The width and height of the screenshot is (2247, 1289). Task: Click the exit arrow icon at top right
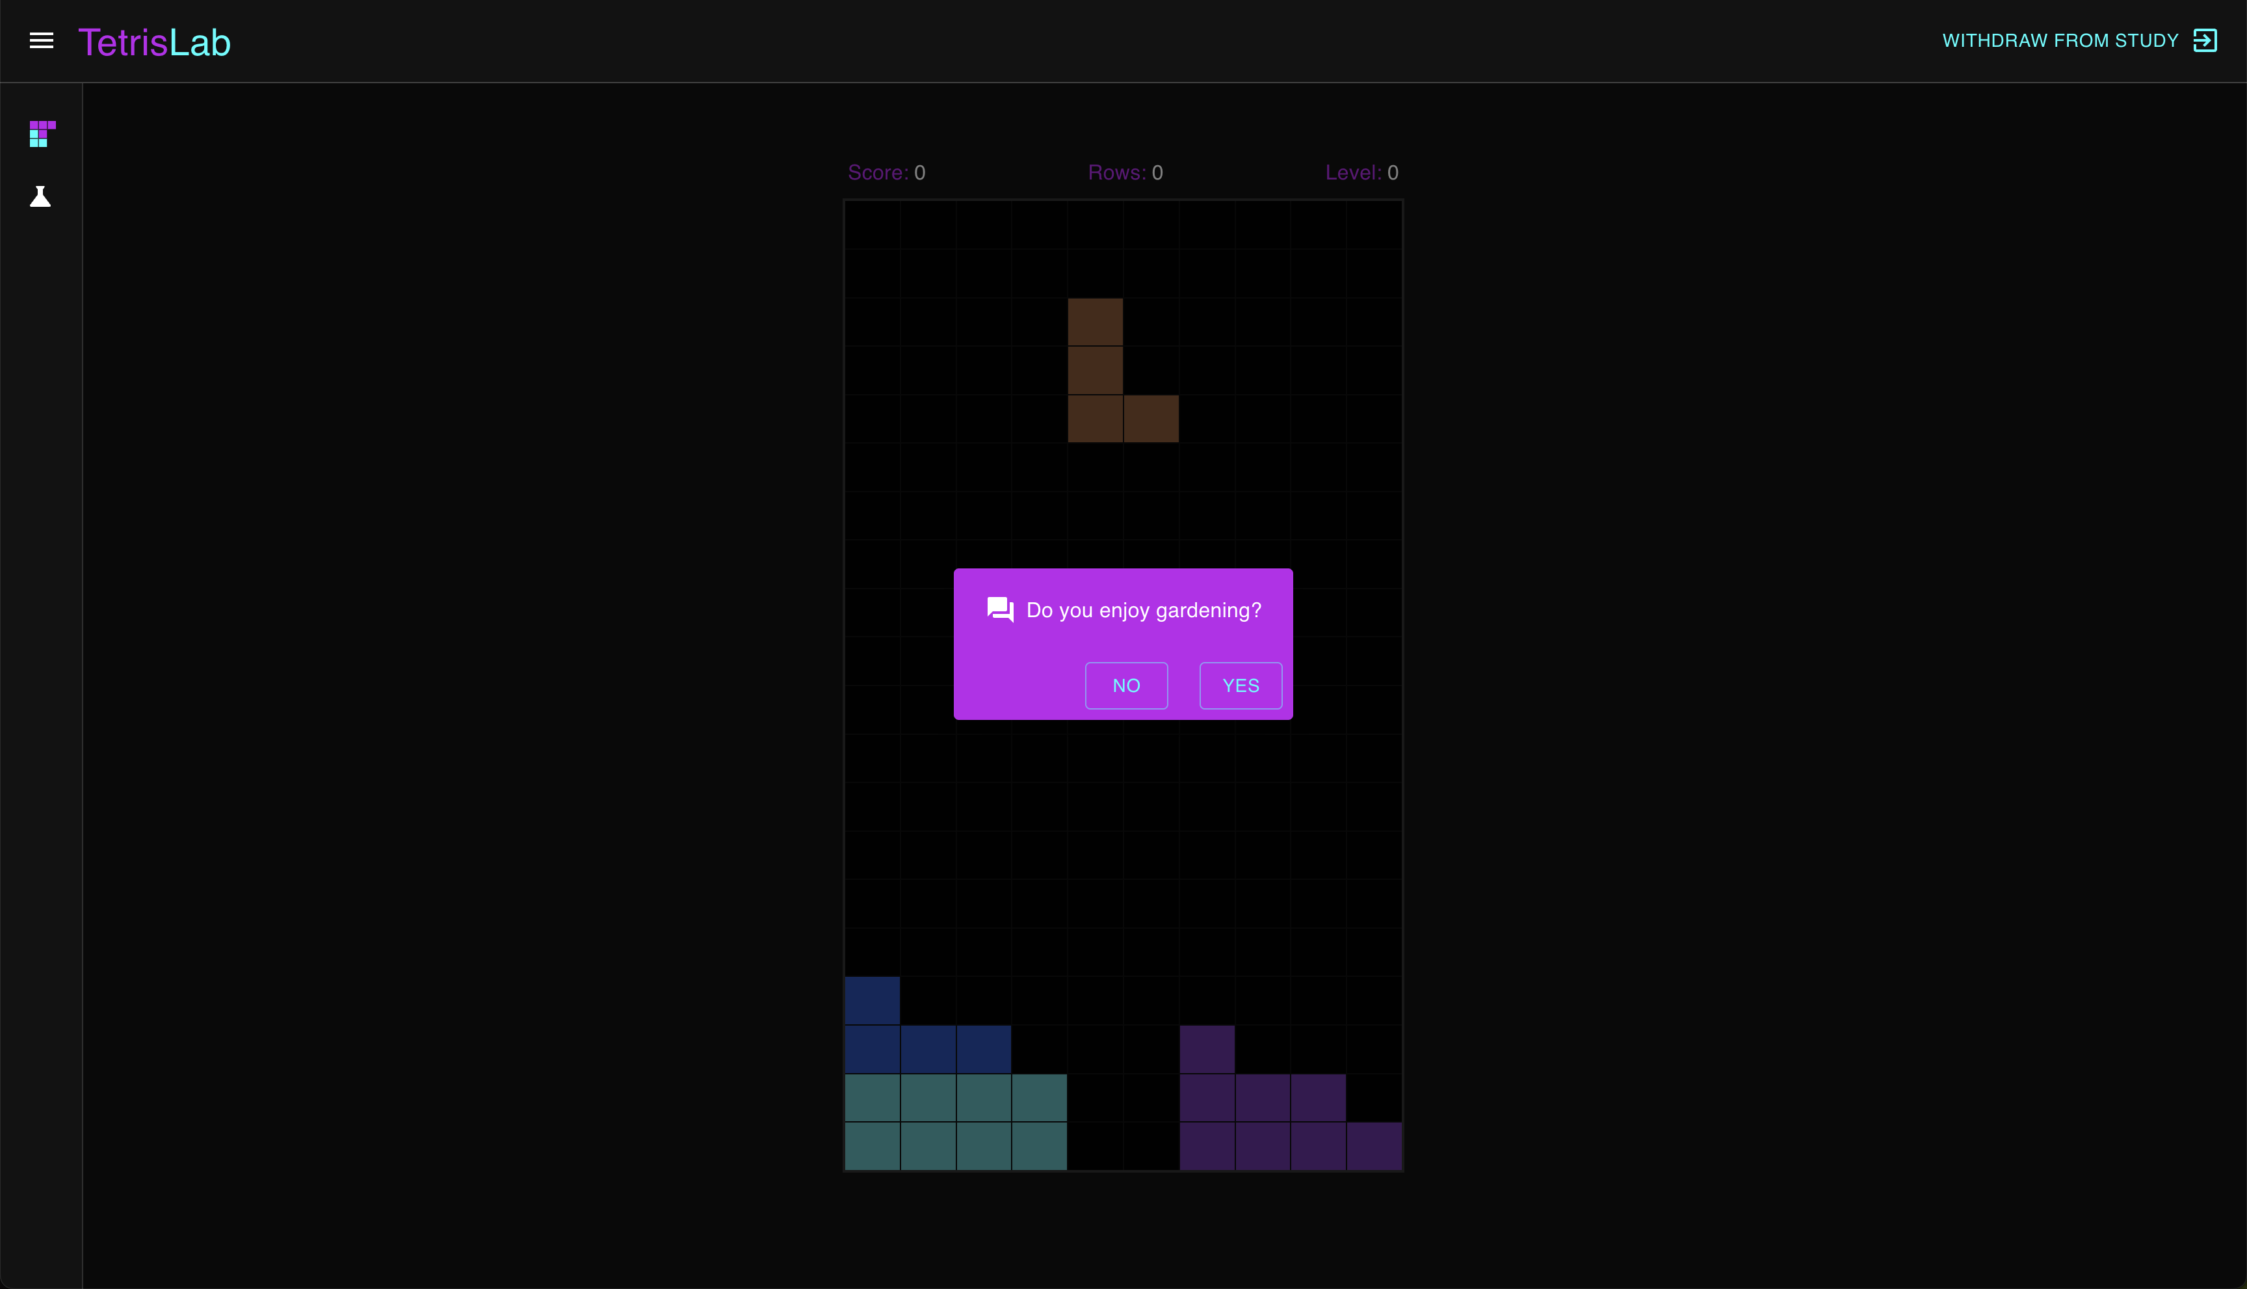point(2205,41)
